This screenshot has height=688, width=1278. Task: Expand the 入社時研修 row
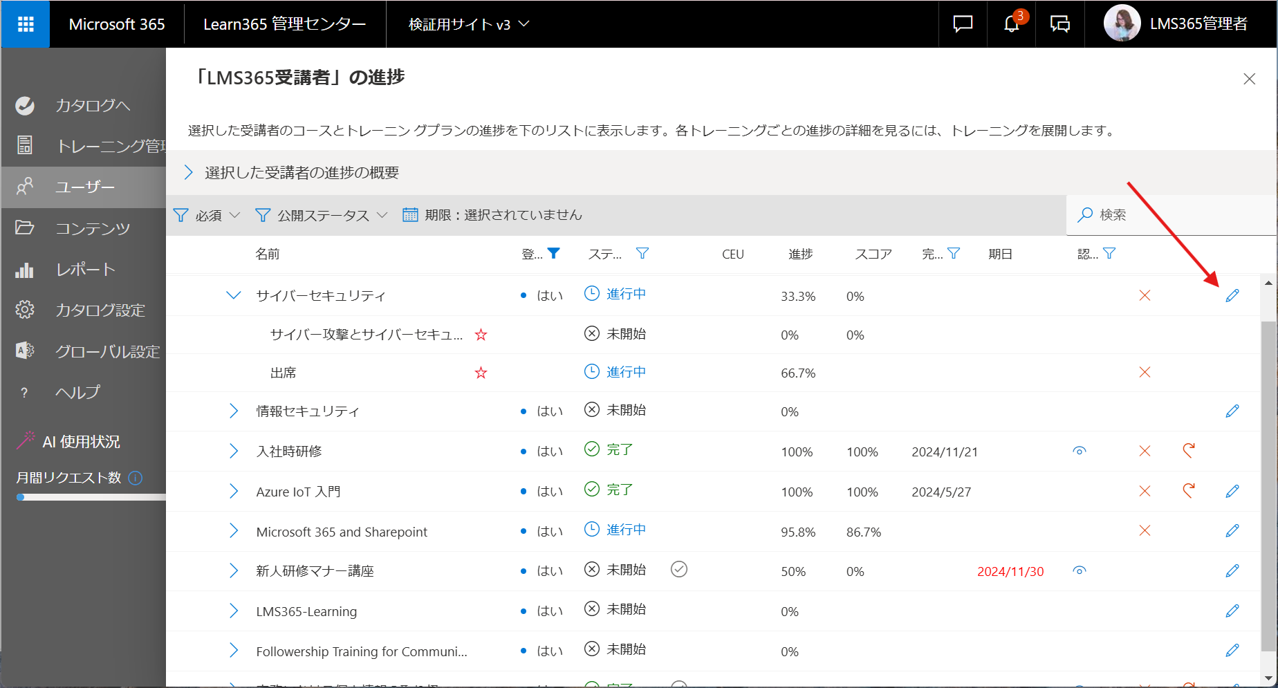234,451
